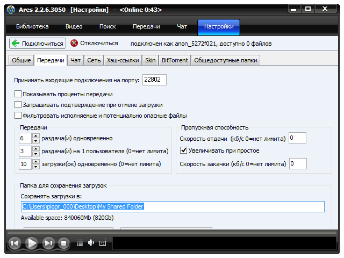Viewport: 344px width, 258px height.
Task: Open Общедоступные папки settings subtab
Action: (x=226, y=60)
